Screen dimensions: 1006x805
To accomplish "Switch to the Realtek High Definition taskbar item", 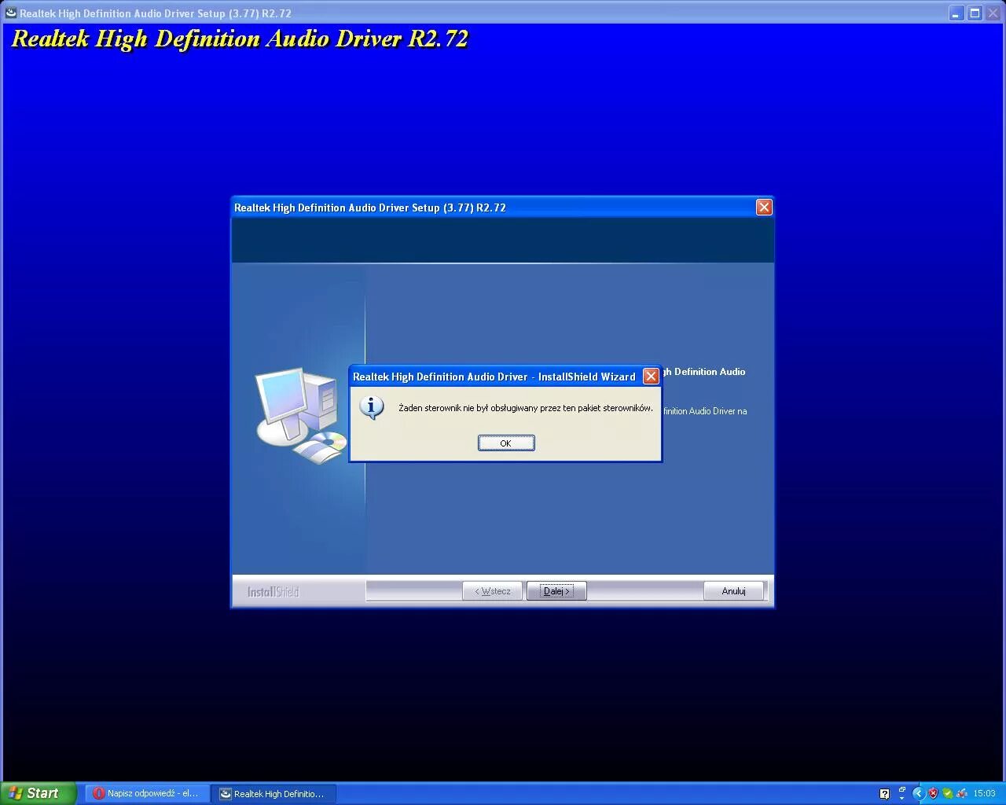I will [274, 793].
